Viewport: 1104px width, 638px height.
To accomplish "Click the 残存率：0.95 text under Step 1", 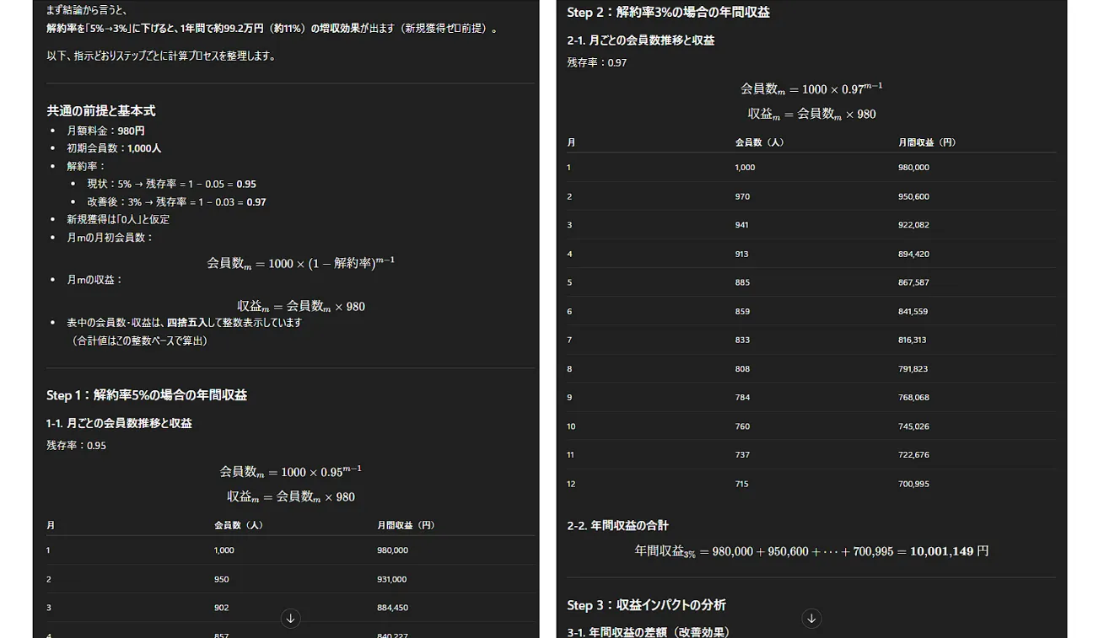I will coord(76,446).
